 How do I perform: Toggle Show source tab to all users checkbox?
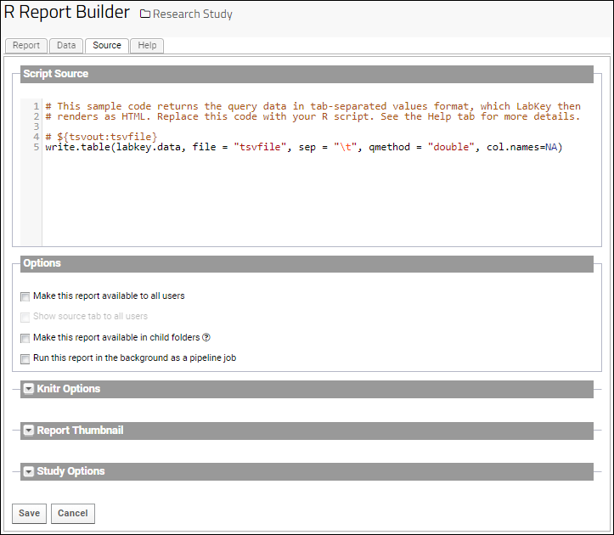point(25,317)
